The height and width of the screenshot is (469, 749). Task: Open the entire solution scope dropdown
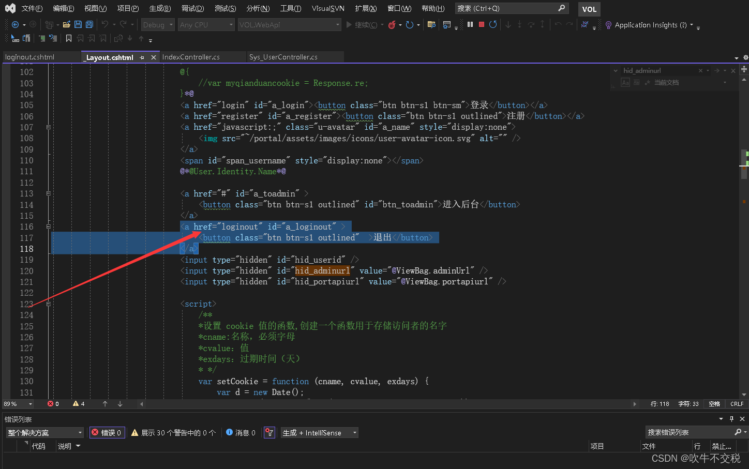coord(45,433)
